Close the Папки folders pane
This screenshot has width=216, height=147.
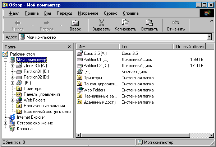coord(69,47)
